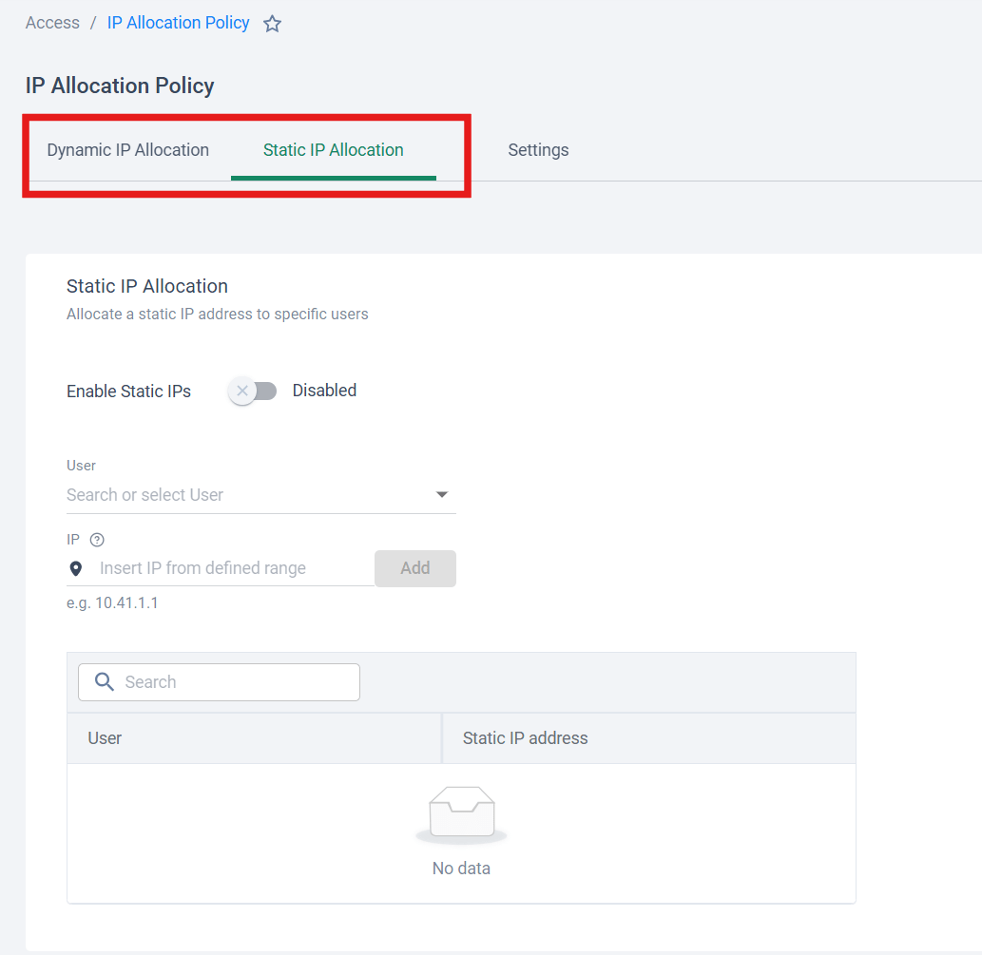
Task: Open the Search or select User combo box
Action: click(242, 495)
